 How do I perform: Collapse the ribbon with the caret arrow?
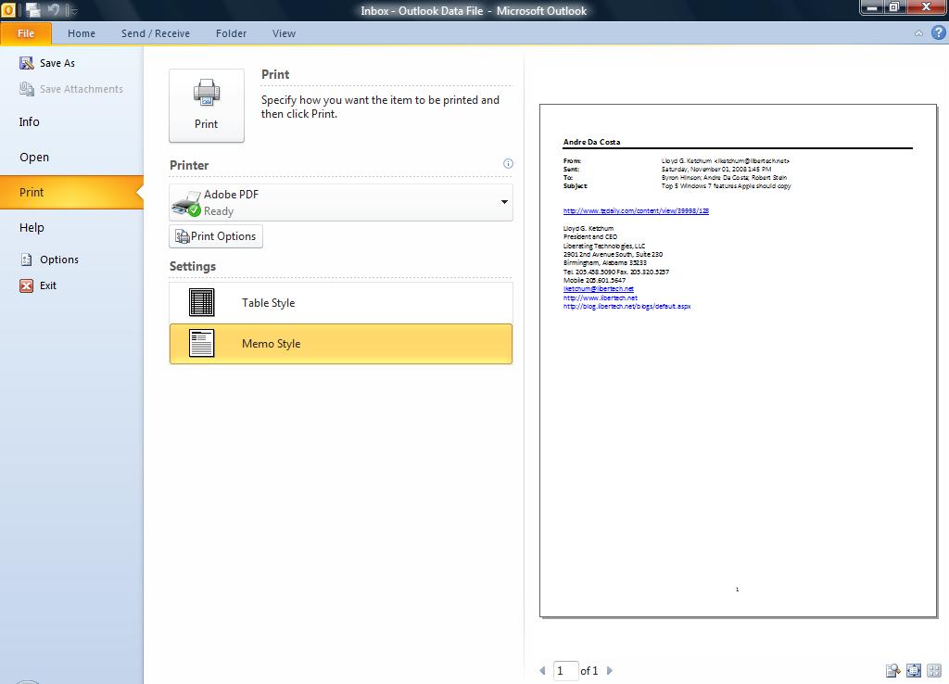point(918,33)
